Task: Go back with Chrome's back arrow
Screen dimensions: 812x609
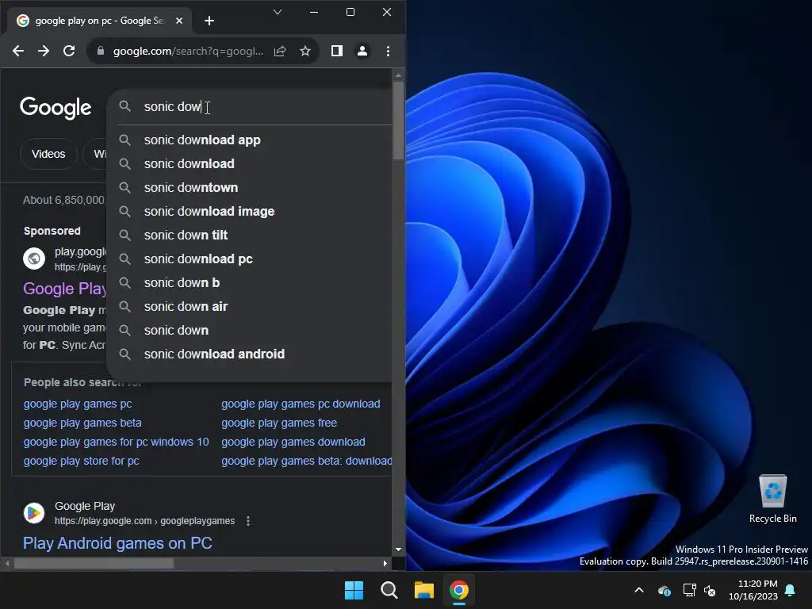Action: (x=18, y=51)
